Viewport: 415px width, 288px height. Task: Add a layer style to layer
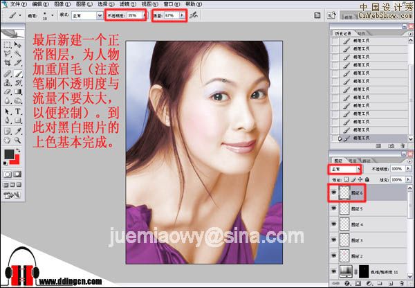pyautogui.click(x=347, y=283)
